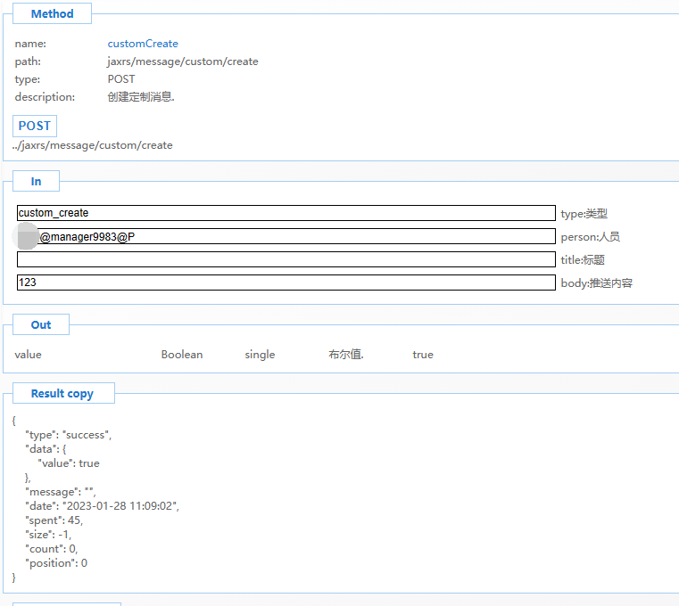Viewport: 679px width, 606px height.
Task: Focus the person input with manager9983
Action: click(x=286, y=236)
